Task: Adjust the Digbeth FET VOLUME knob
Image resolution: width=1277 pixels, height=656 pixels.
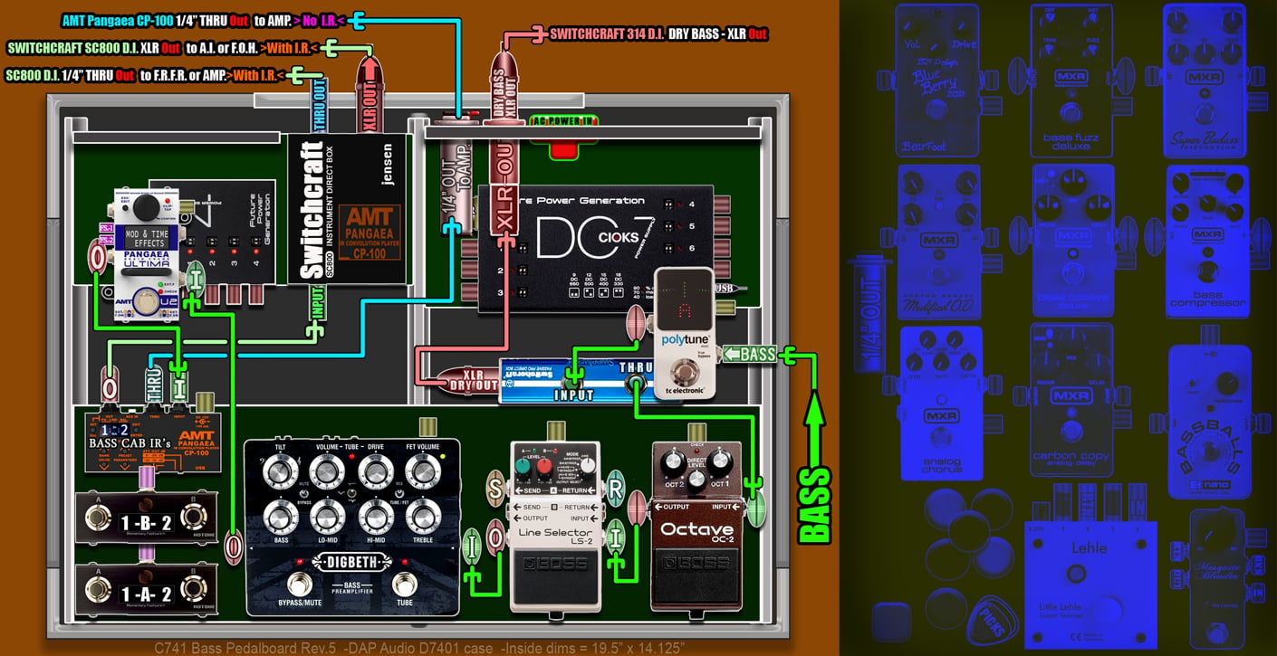Action: pos(421,471)
